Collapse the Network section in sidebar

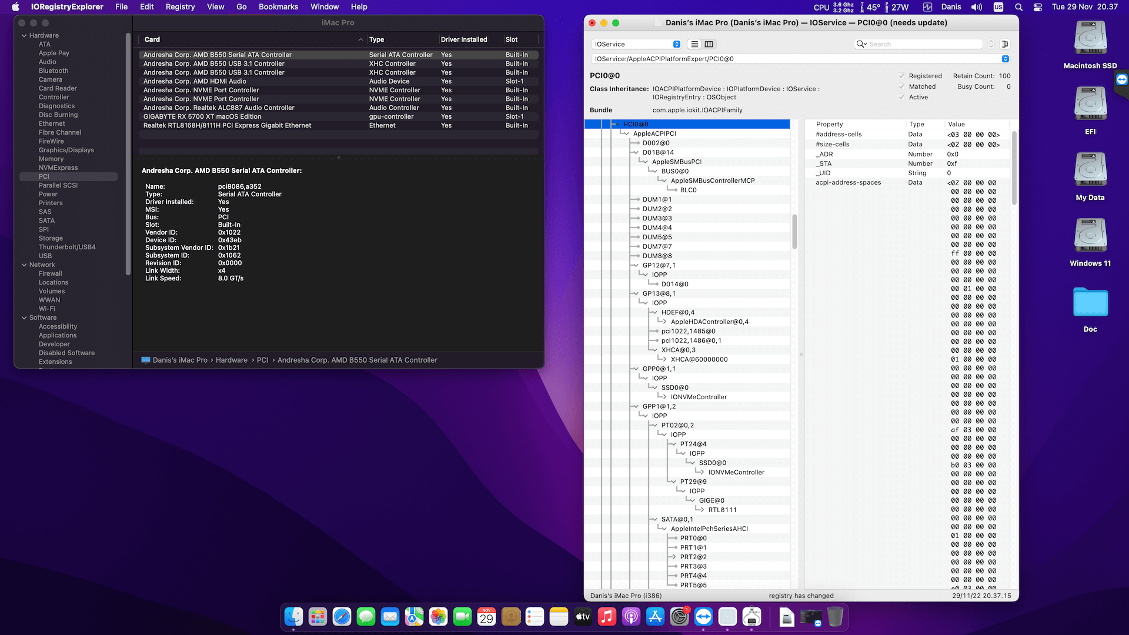(x=24, y=265)
